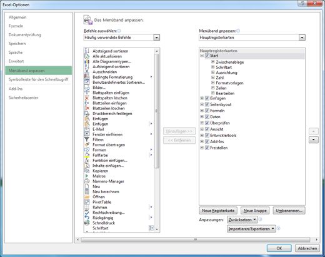Image resolution: width=325 pixels, height=257 pixels.
Task: Select the Makros play icon
Action: tap(87, 176)
